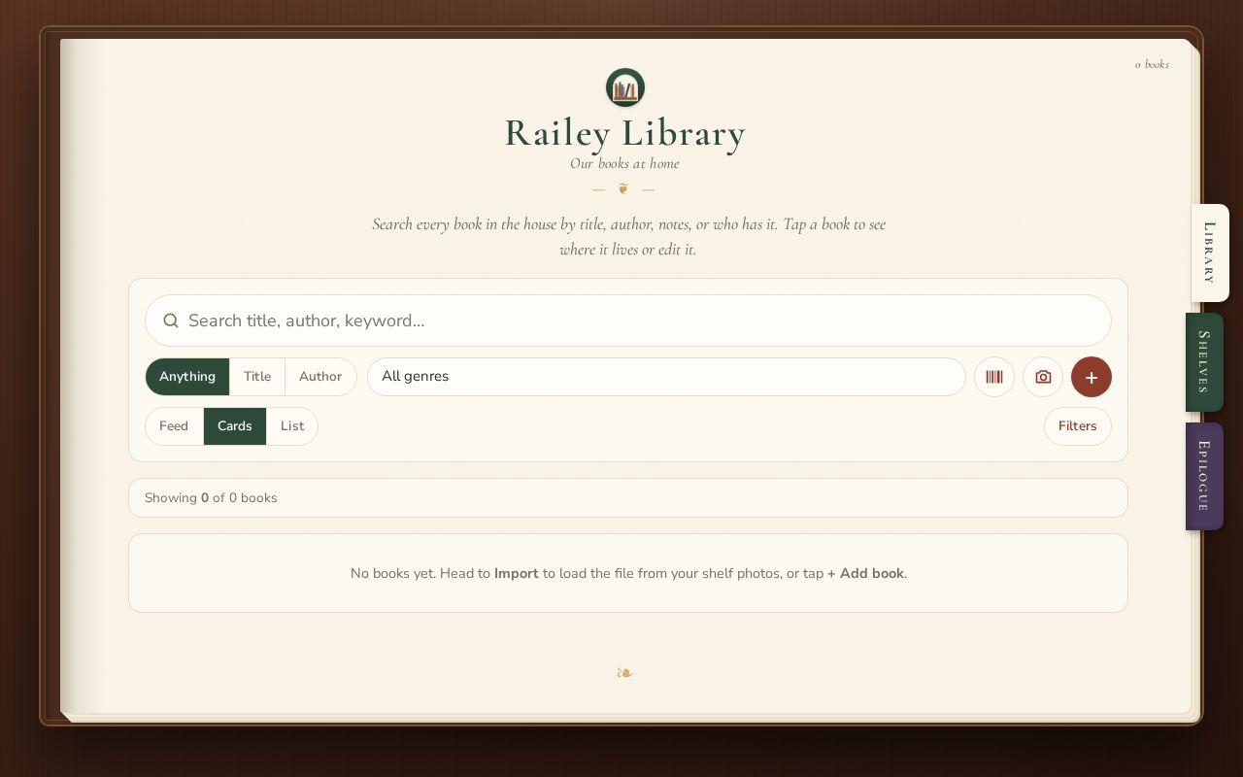1243x777 pixels.
Task: Click the 0 books counter
Action: coord(1152,65)
